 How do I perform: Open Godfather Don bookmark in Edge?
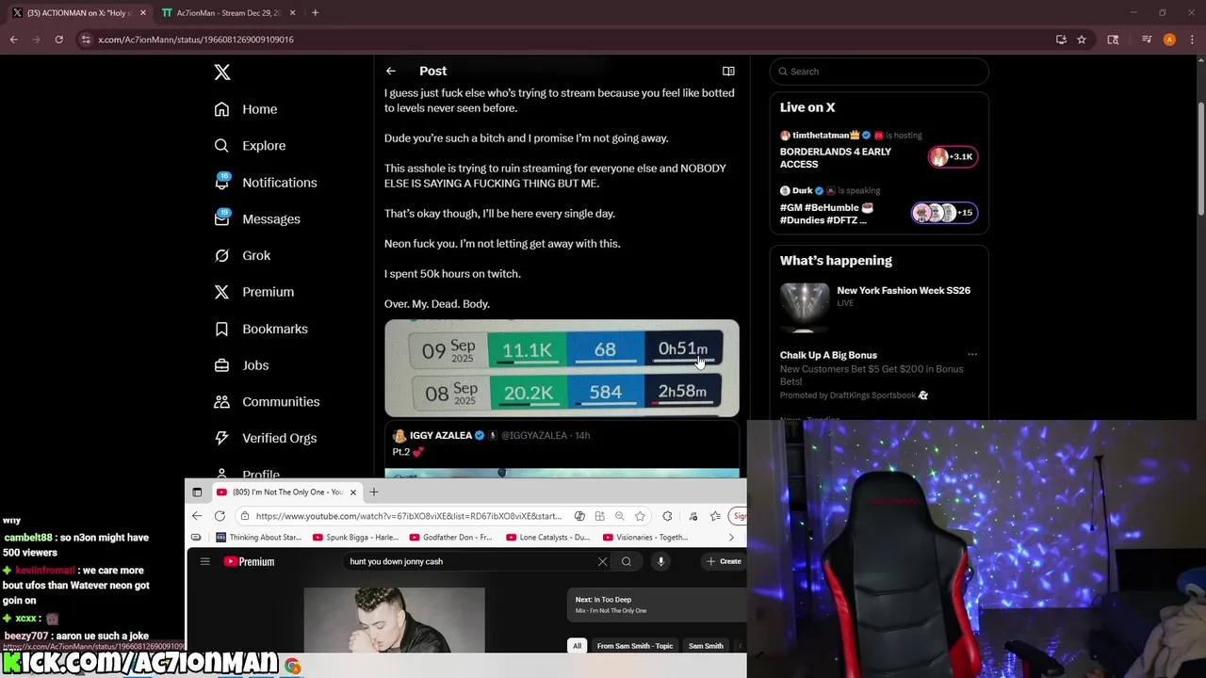pyautogui.click(x=452, y=538)
